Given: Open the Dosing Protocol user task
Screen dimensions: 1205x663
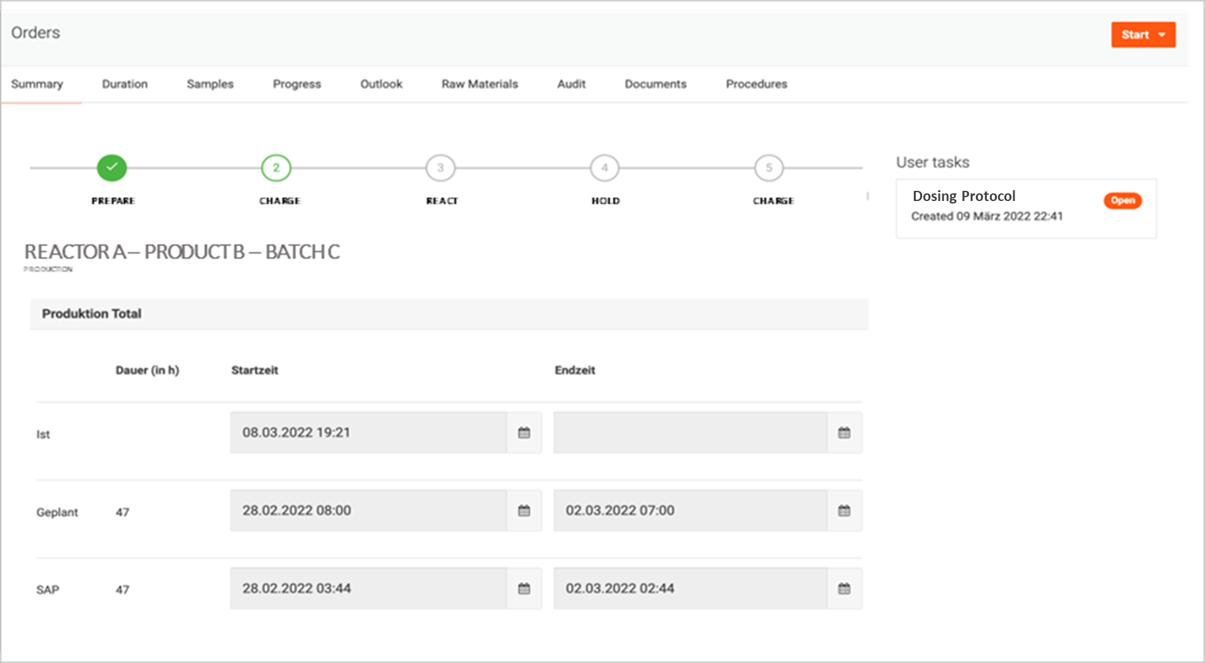Looking at the screenshot, I should click(964, 197).
